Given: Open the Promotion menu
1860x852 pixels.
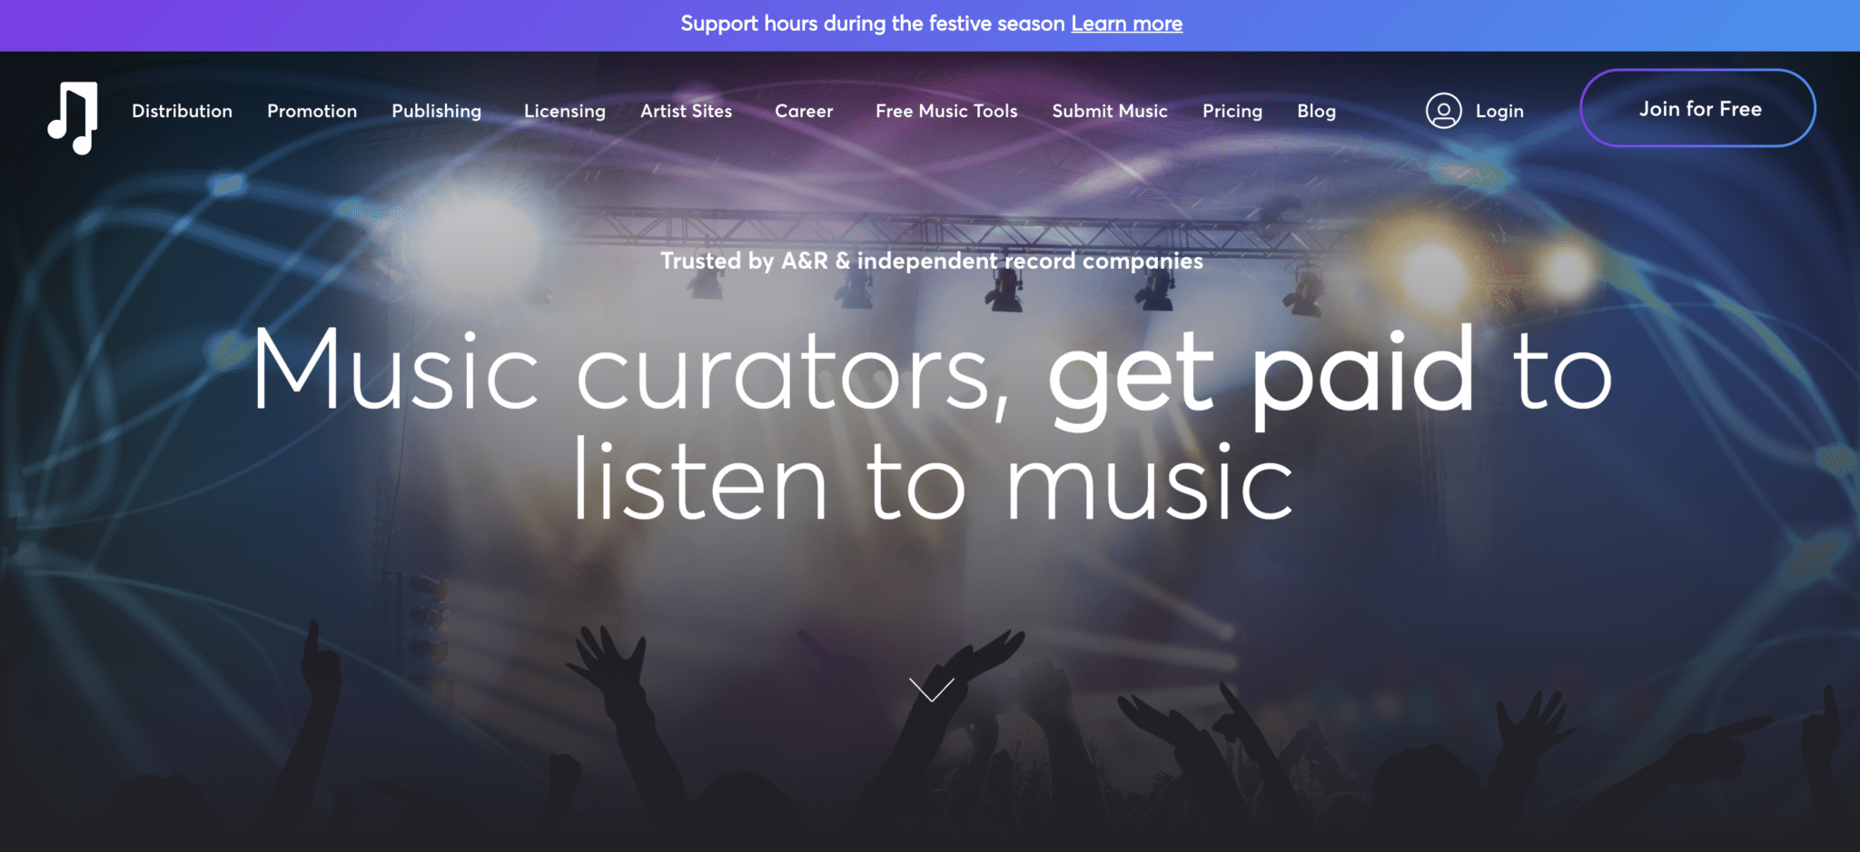Looking at the screenshot, I should point(312,111).
